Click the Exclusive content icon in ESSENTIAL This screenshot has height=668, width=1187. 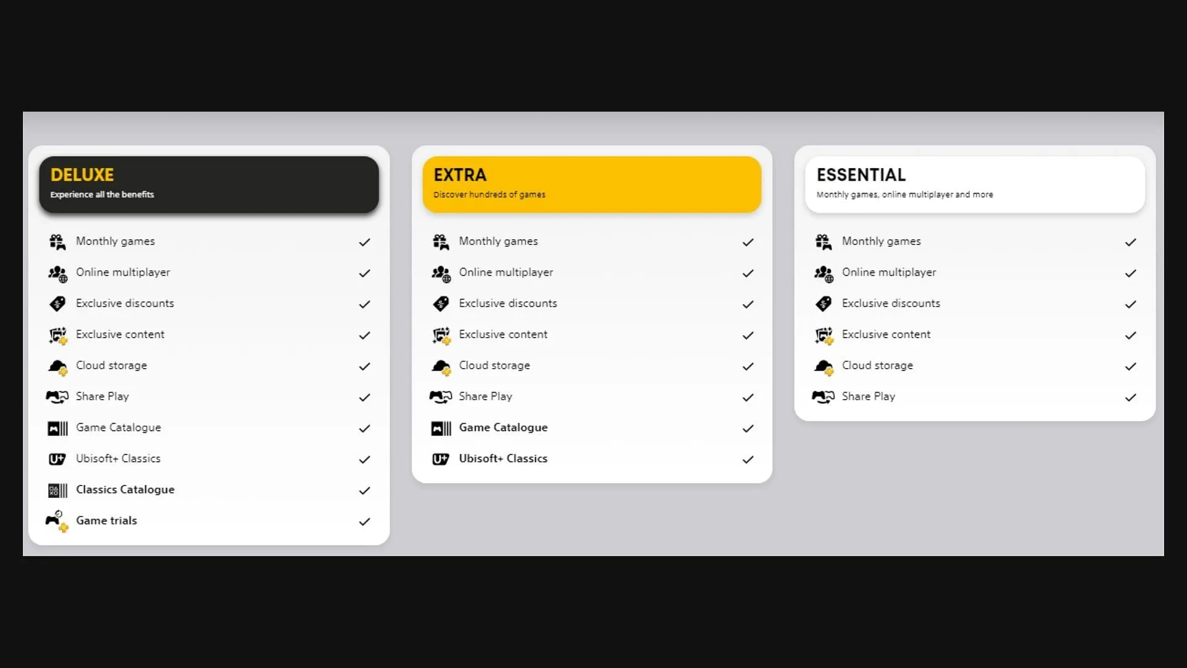coord(823,335)
